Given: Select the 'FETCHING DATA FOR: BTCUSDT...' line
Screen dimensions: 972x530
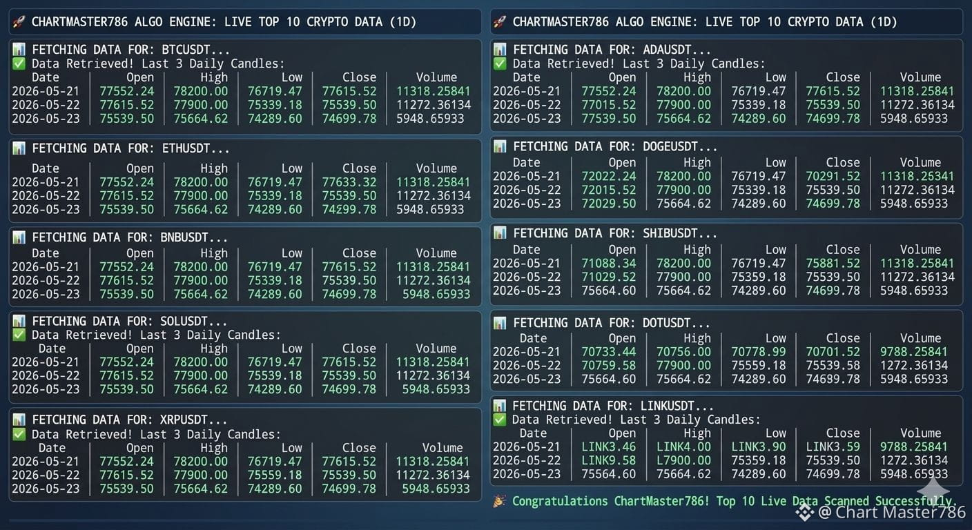Looking at the screenshot, I should [x=131, y=50].
